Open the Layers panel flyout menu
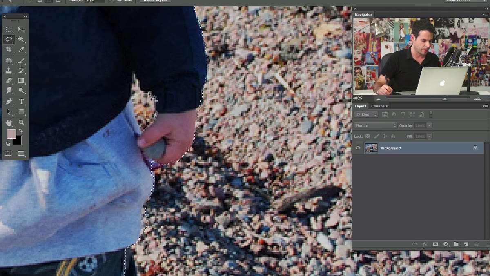490x276 pixels. [485, 106]
